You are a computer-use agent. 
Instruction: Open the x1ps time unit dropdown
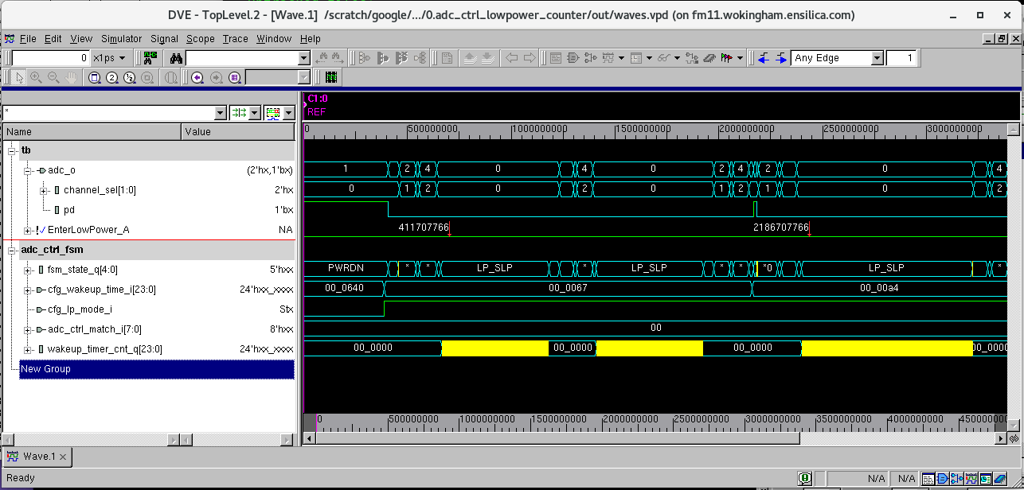(107, 57)
